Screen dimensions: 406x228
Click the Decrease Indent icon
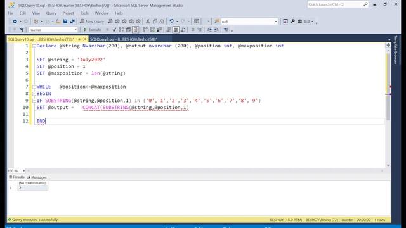point(209,30)
